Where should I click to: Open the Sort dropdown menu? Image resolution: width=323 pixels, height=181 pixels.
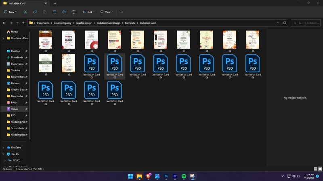(88, 12)
